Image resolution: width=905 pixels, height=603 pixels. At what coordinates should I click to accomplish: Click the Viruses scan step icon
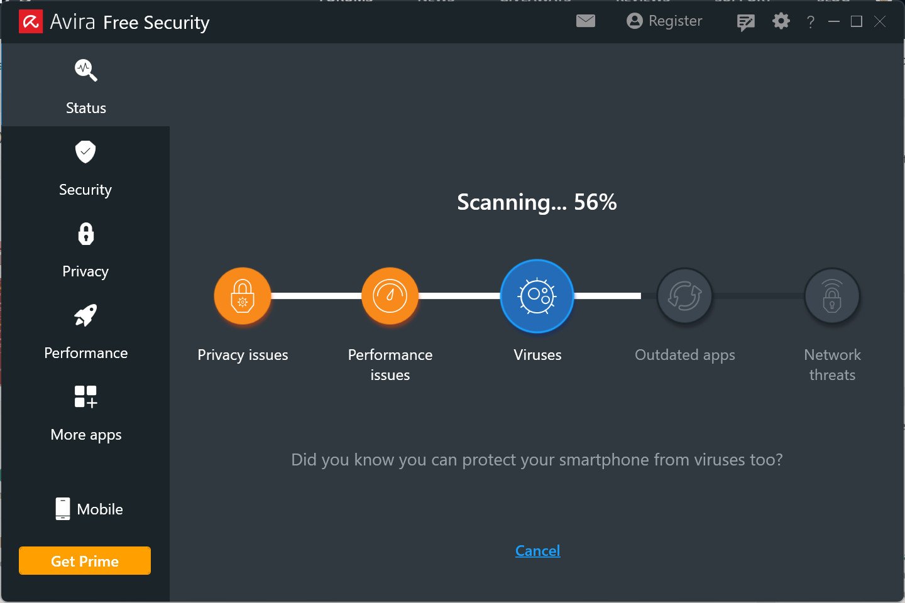[x=537, y=296]
